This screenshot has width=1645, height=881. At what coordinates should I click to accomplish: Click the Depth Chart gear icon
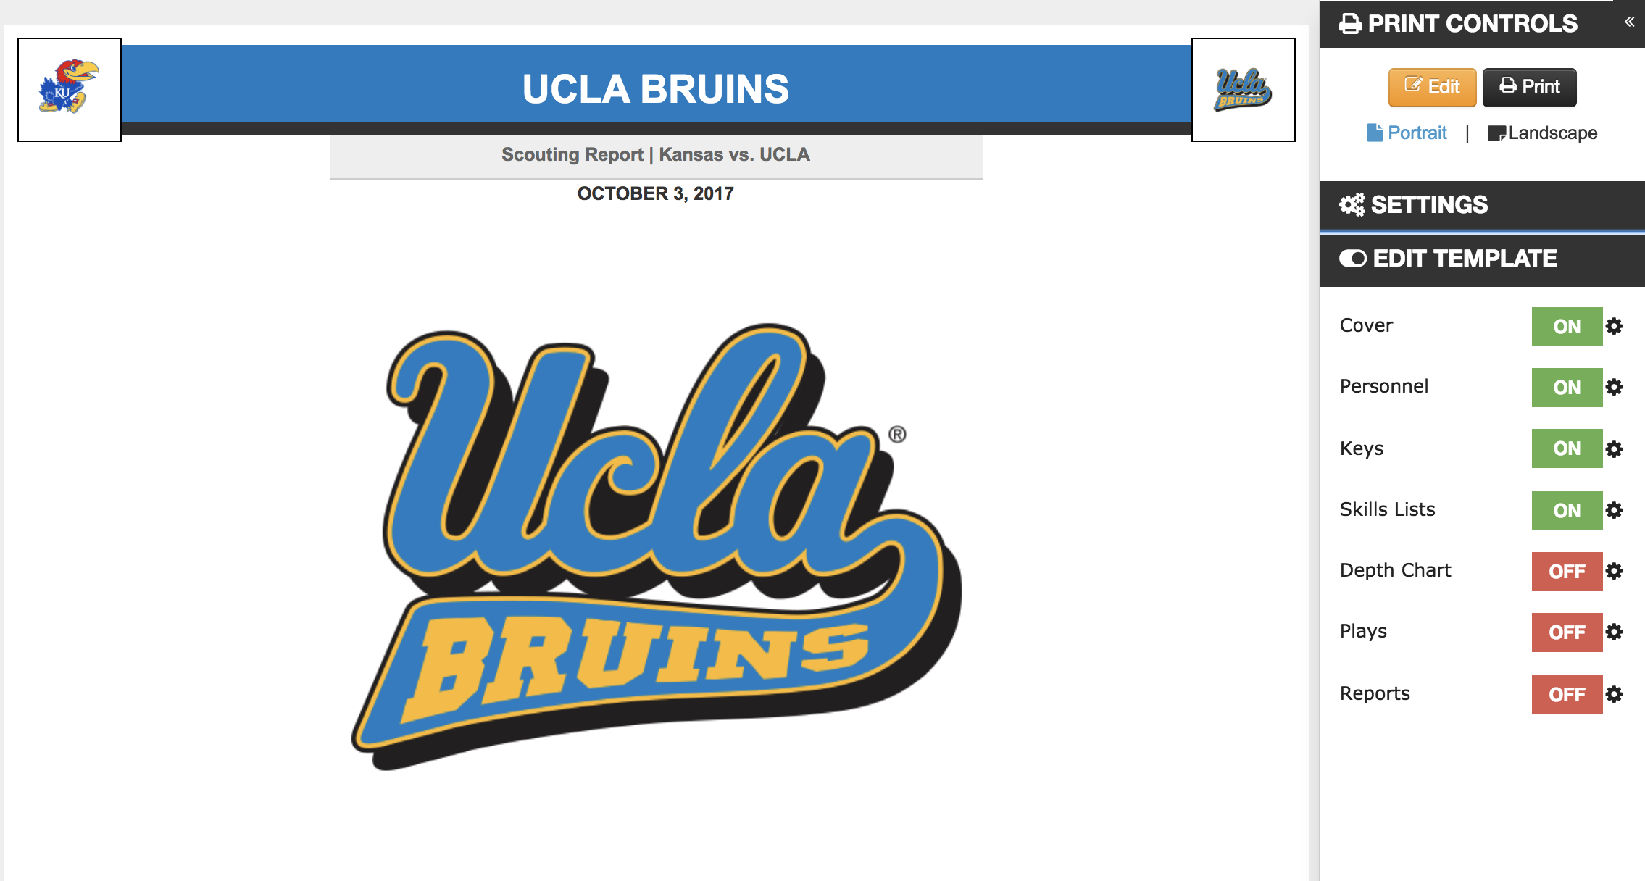click(x=1614, y=571)
